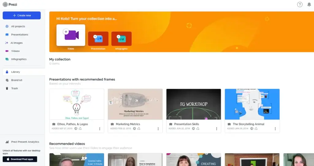Click the Ethos, Pathos, & Logos title
The height and width of the screenshot is (166, 314).
72,124
